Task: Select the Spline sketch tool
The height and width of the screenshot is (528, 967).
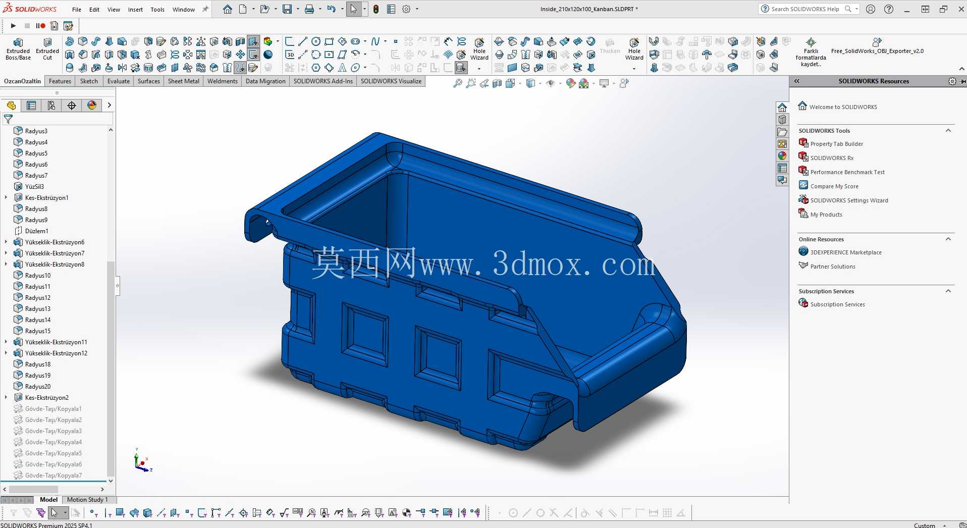Action: [375, 41]
